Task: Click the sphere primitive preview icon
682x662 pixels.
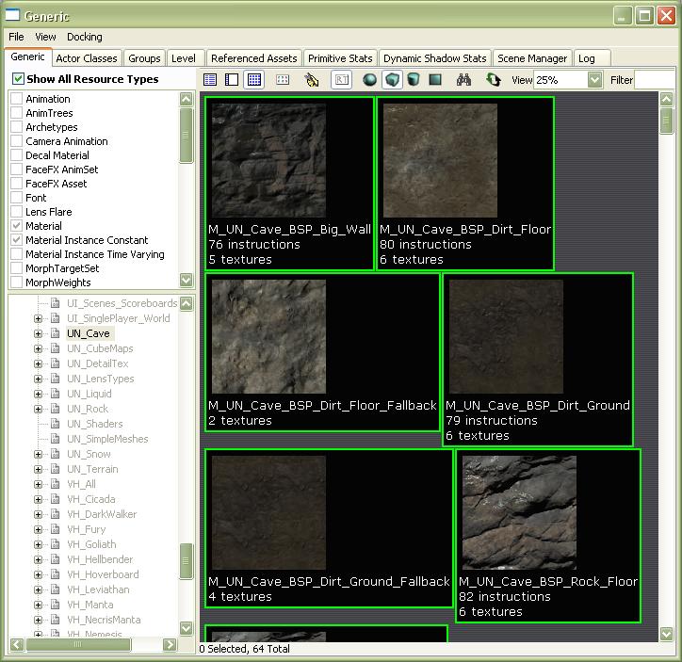Action: pos(370,80)
